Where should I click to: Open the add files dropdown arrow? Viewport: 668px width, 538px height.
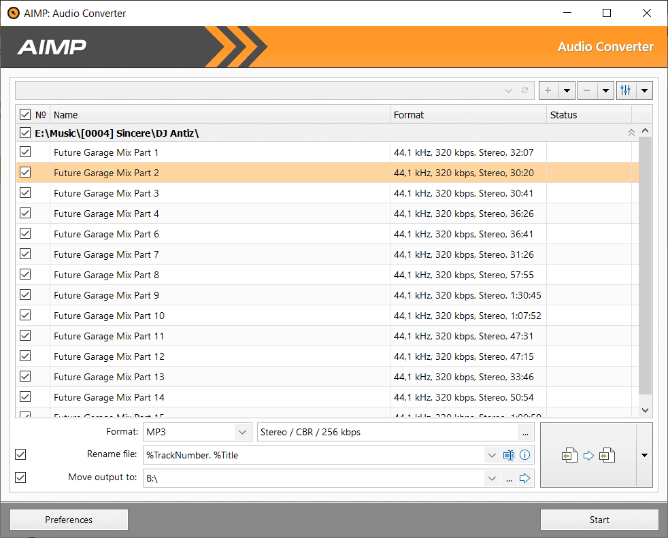pyautogui.click(x=567, y=90)
